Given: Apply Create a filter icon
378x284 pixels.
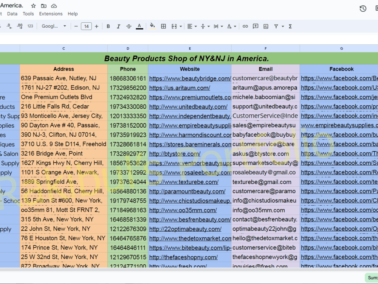Looking at the screenshot, I should click(276, 26).
